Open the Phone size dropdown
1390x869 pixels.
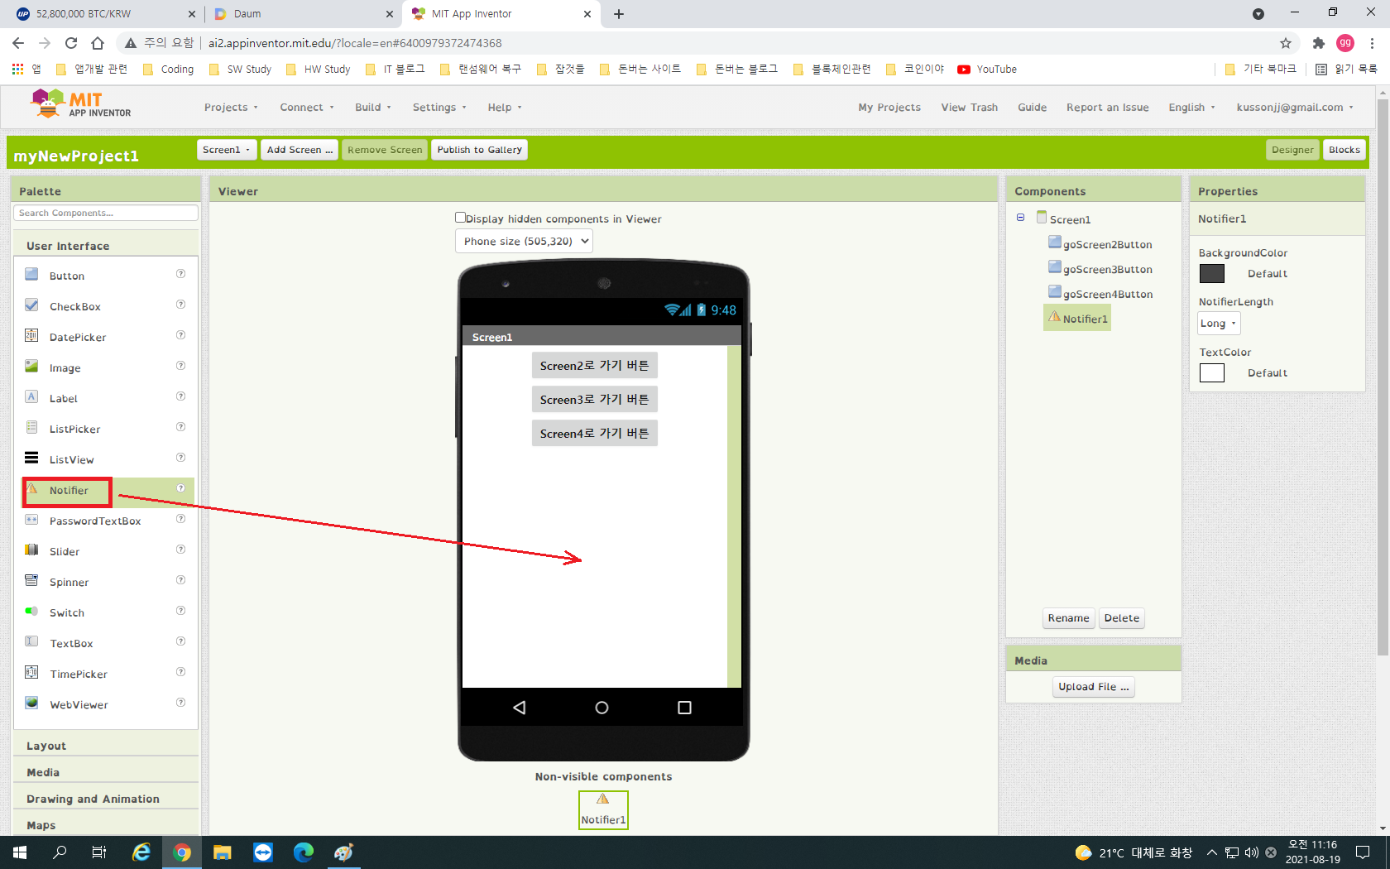coord(524,241)
